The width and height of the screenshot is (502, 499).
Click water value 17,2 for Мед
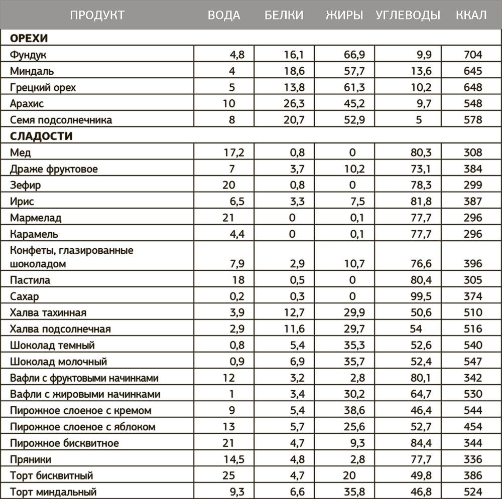coord(234,152)
